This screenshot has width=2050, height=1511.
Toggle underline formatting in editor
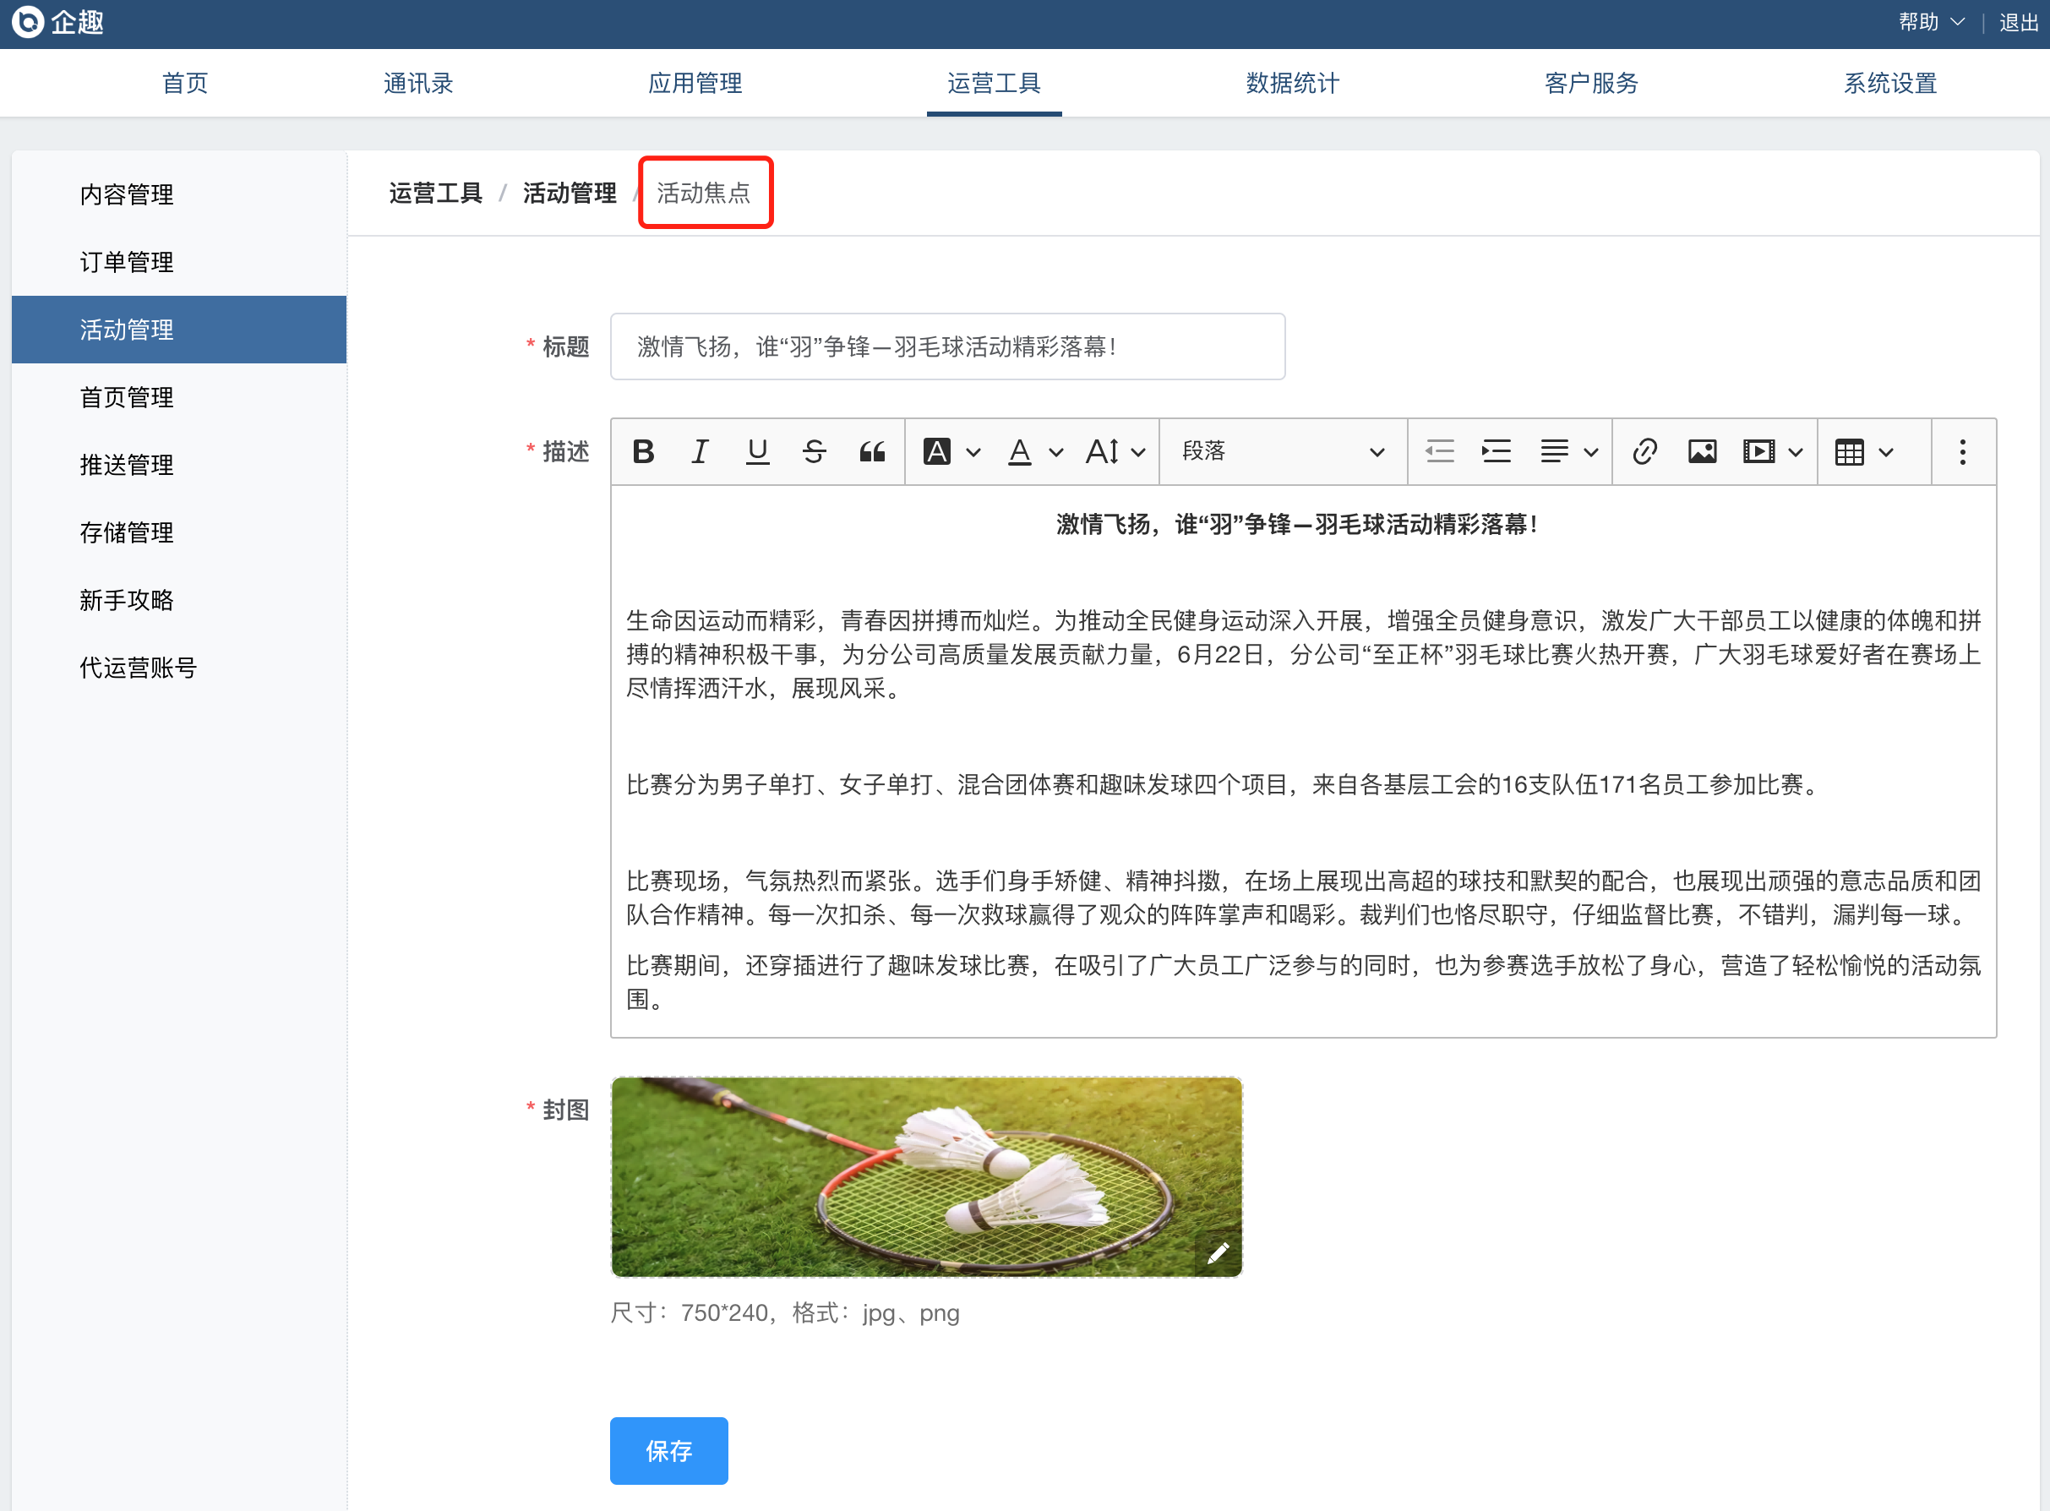(757, 451)
